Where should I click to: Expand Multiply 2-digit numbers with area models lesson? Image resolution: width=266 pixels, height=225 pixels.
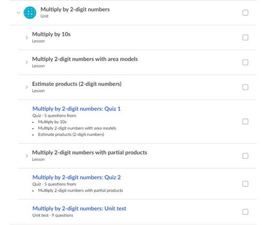(x=27, y=62)
